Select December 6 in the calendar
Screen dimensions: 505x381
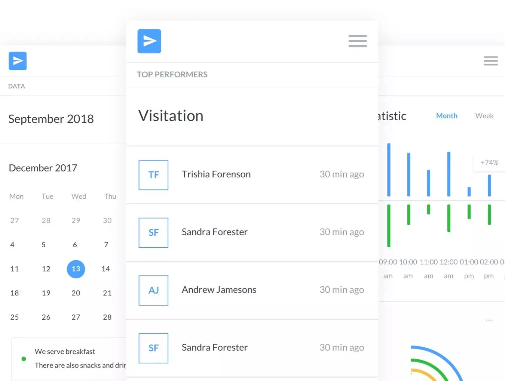(x=75, y=245)
